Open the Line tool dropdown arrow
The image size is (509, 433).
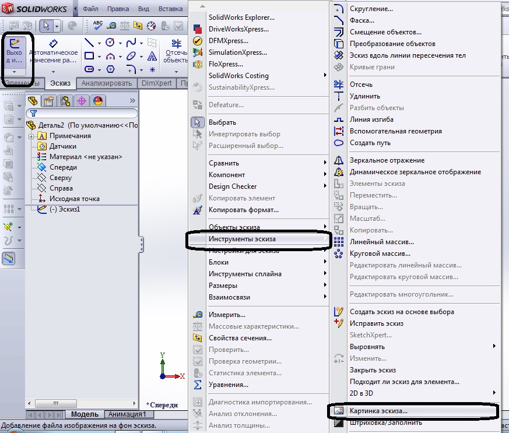pyautogui.click(x=99, y=43)
